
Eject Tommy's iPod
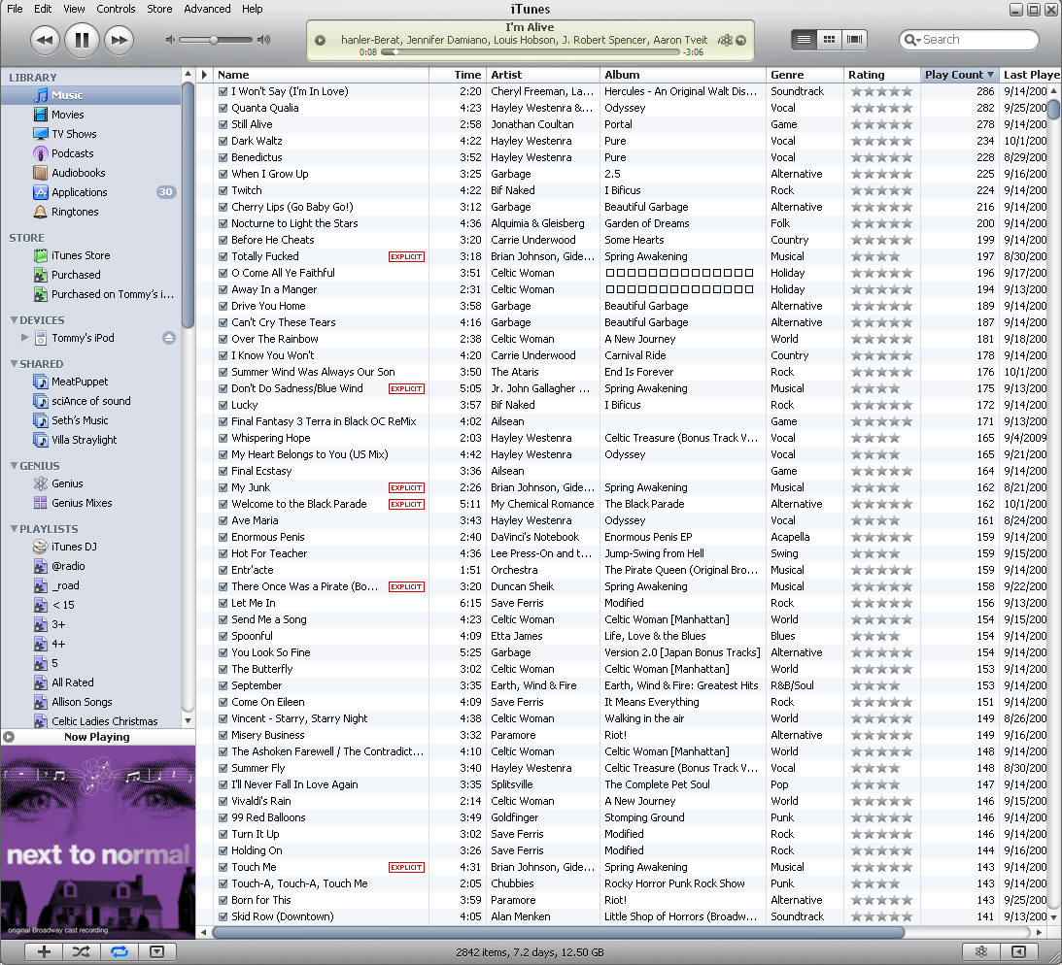pos(169,338)
